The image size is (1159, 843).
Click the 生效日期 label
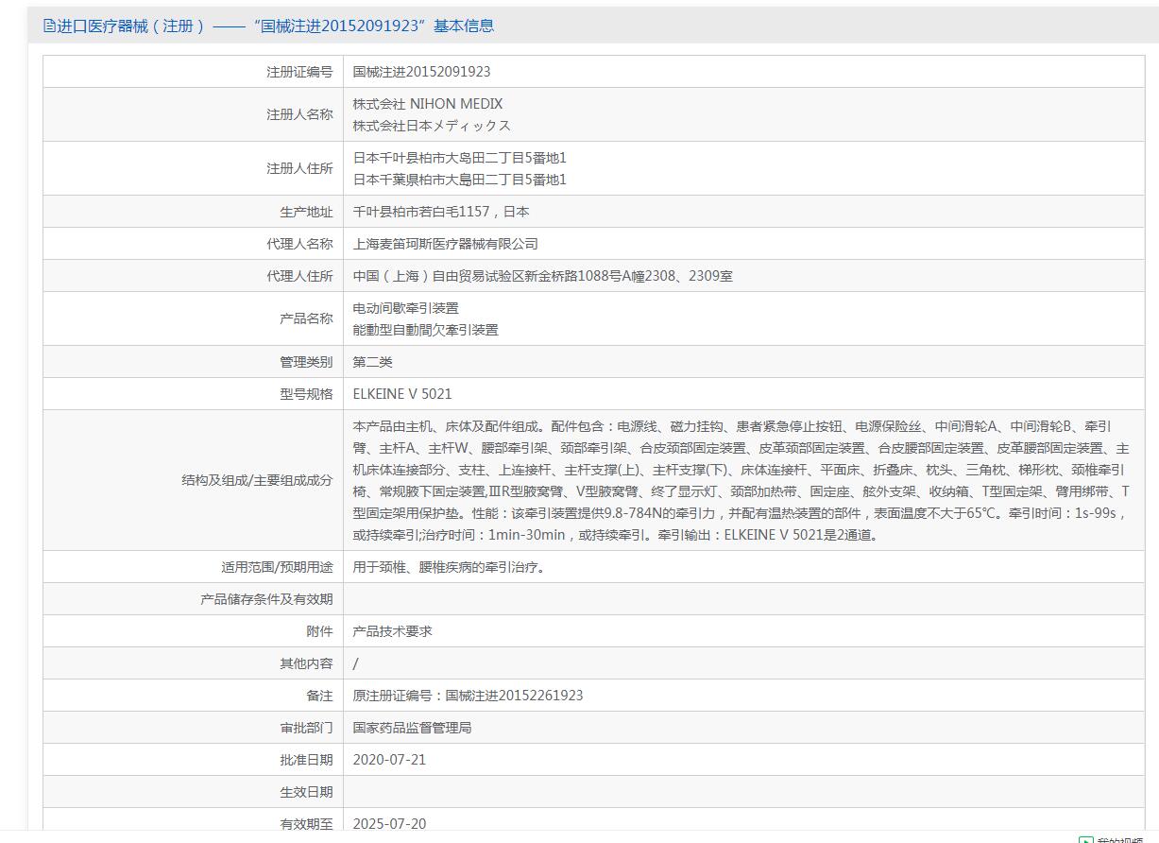(x=306, y=792)
